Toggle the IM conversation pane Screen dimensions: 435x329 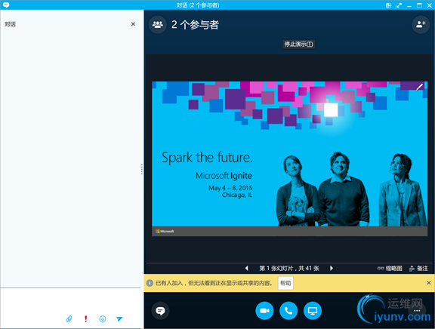(x=160, y=311)
